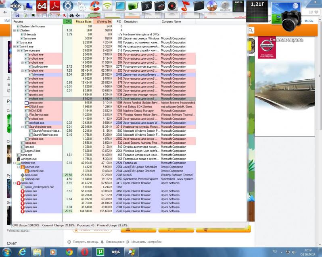Collapse the SearchIndexer.exe tree node

pos(23,126)
